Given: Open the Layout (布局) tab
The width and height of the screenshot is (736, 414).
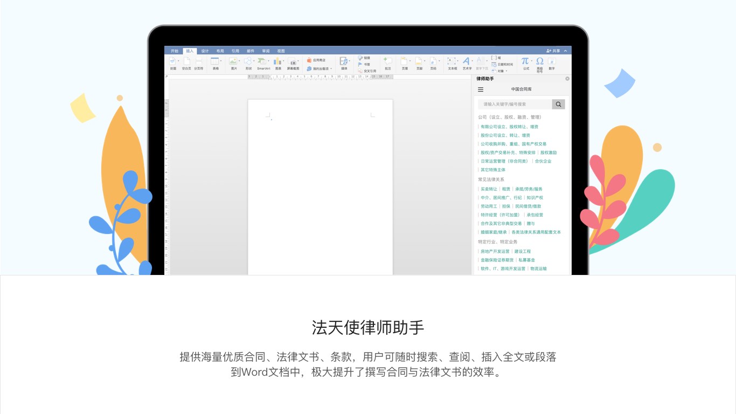Looking at the screenshot, I should click(220, 51).
